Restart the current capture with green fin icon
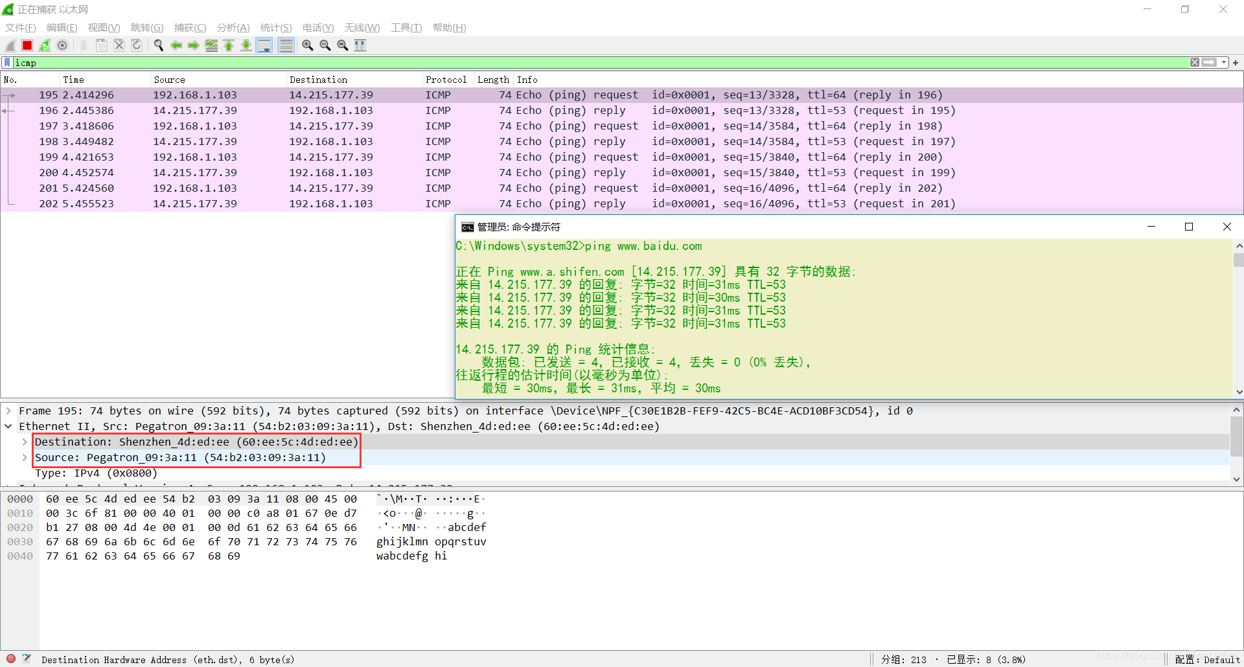The height and width of the screenshot is (667, 1244). coord(45,45)
